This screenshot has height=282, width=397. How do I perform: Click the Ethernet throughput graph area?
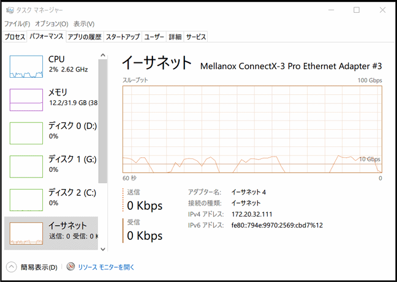tap(252, 128)
